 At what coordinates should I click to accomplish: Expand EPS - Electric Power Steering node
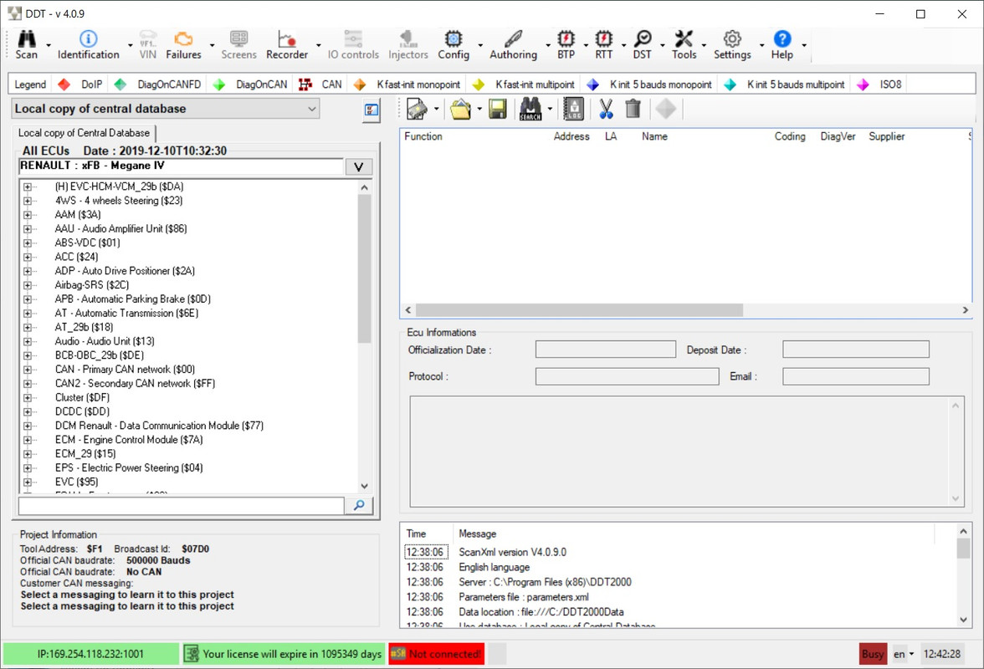click(27, 467)
